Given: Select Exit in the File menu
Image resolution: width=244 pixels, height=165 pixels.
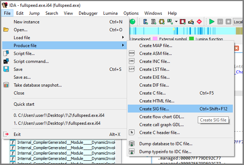Looking at the screenshot, I should [64, 134].
